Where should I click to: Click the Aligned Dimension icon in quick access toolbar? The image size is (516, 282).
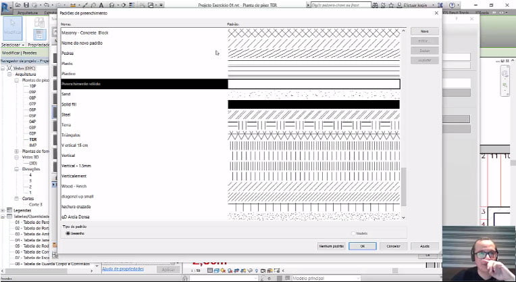tap(73, 5)
